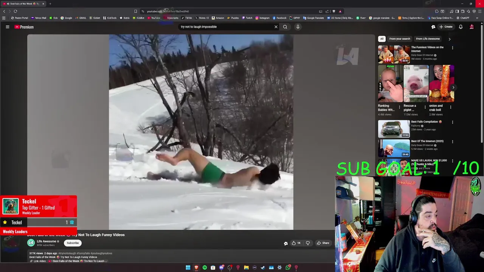Open Brave Leo AI sparkle icon
Image resolution: width=484 pixels, height=272 pixels.
(x=468, y=11)
